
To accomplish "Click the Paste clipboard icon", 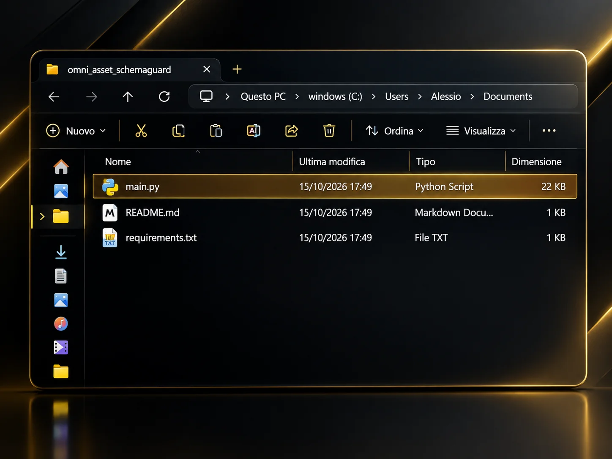I will coord(216,131).
